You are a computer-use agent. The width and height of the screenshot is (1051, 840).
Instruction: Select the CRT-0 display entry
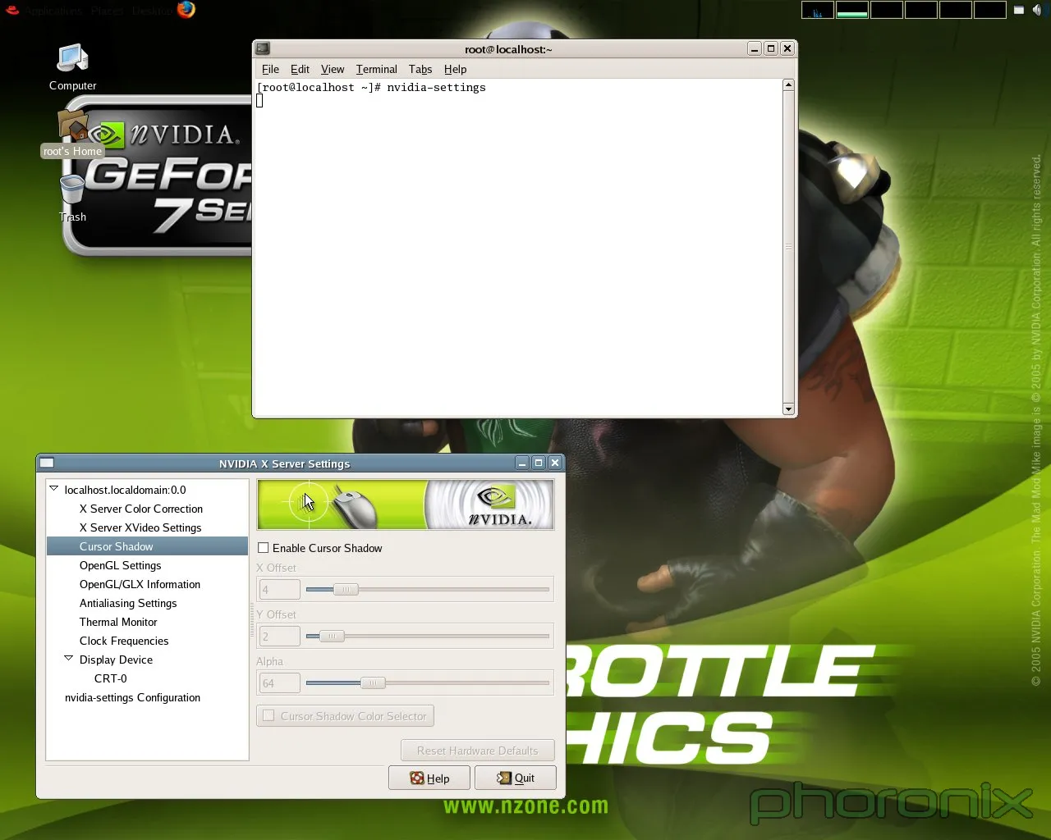[111, 678]
